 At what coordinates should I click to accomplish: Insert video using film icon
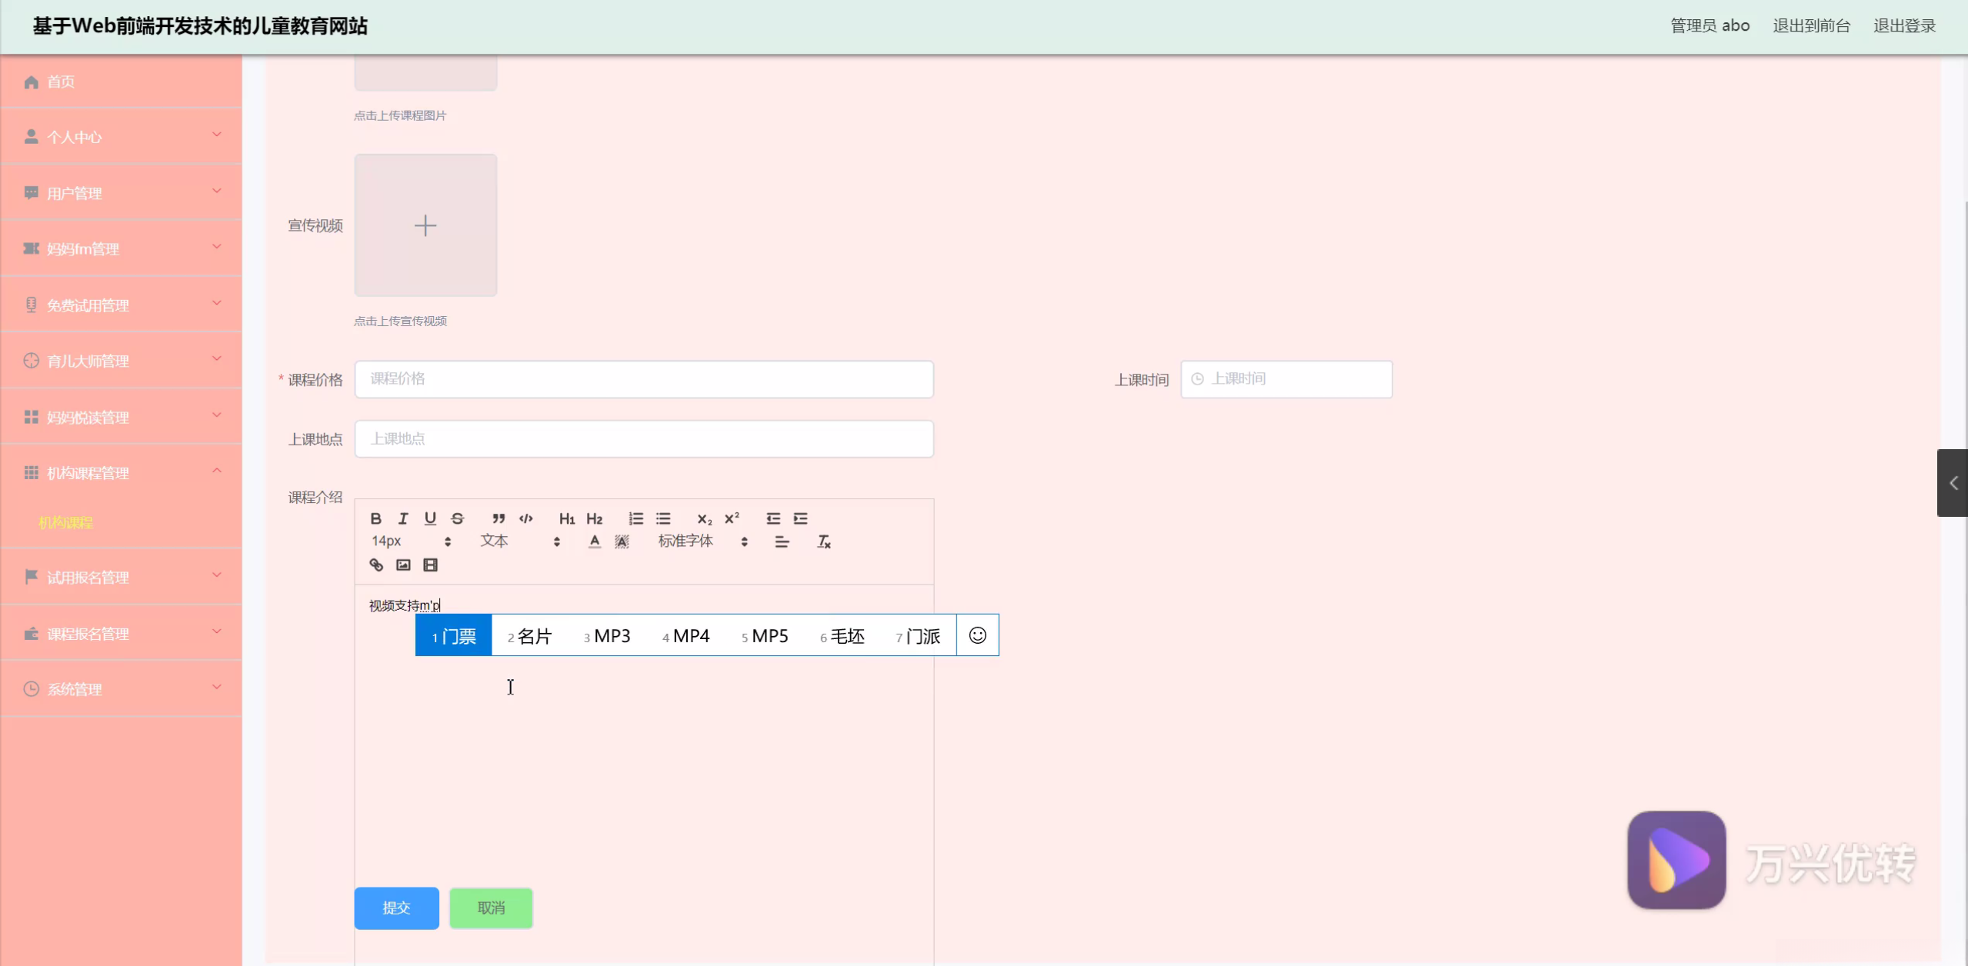point(431,565)
